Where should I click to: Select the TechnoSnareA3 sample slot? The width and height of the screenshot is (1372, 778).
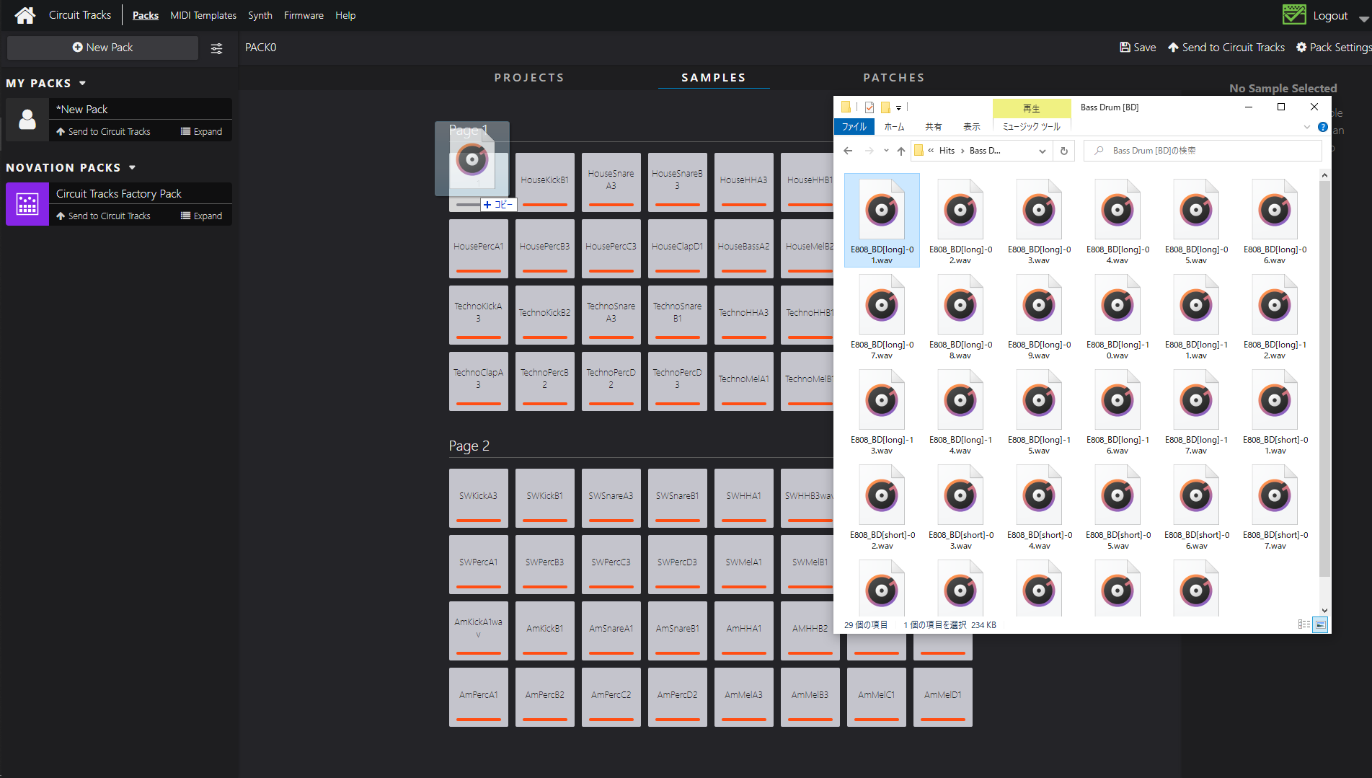pos(611,314)
